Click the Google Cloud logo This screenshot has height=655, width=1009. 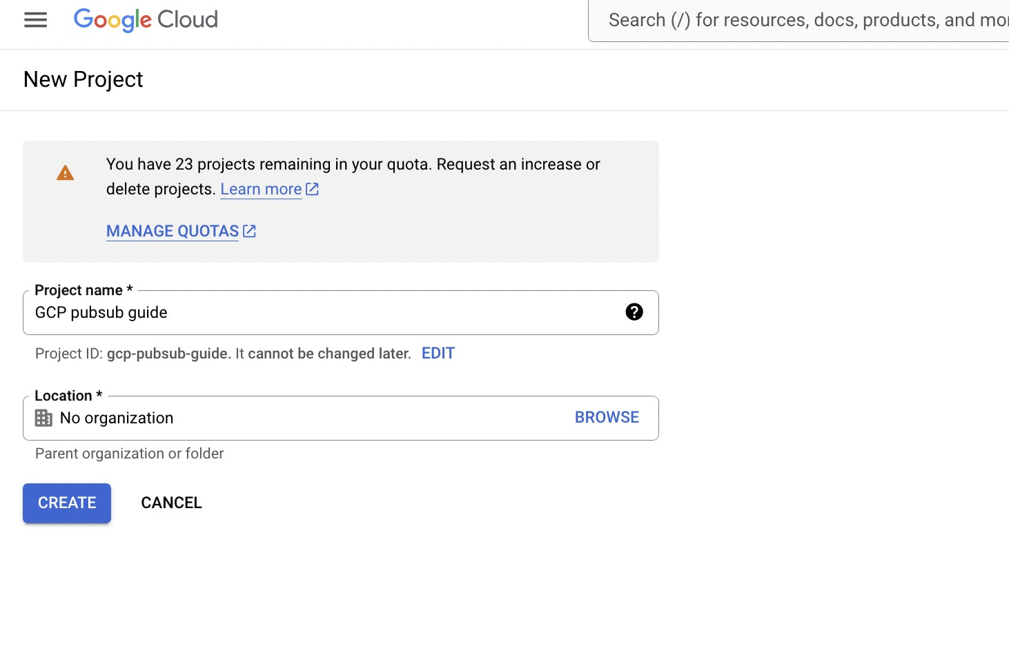tap(146, 20)
